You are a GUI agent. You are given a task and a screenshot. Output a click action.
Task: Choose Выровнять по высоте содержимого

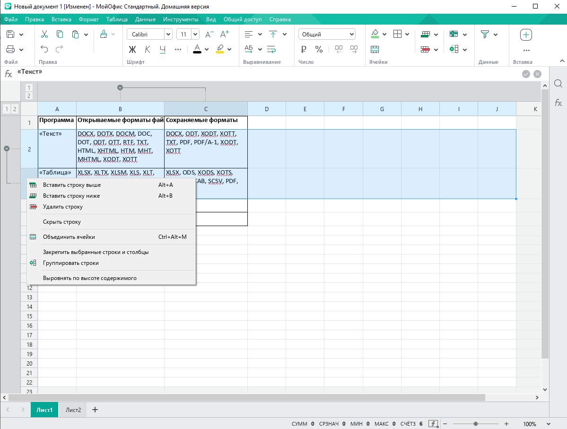[112, 278]
